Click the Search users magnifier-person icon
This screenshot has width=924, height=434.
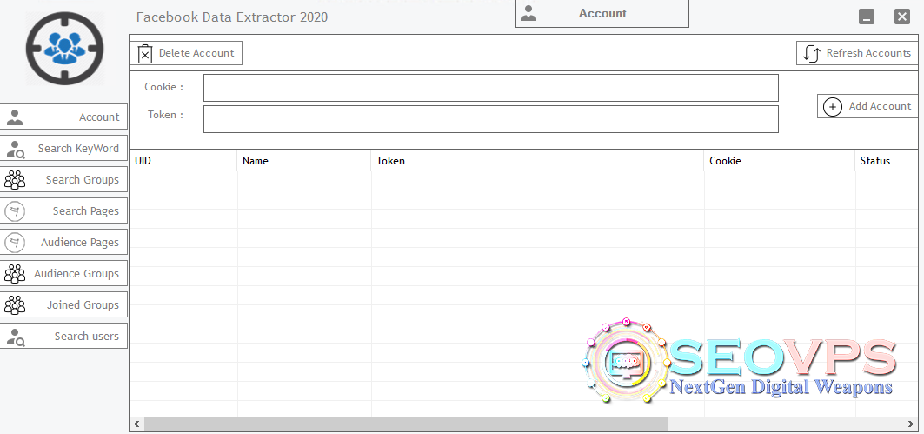(16, 336)
